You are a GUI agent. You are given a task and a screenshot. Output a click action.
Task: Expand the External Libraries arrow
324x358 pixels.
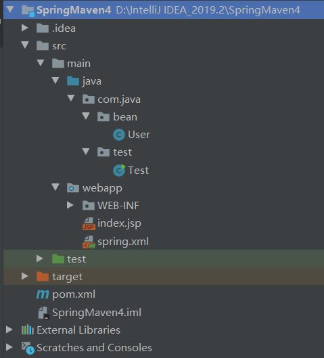9,330
